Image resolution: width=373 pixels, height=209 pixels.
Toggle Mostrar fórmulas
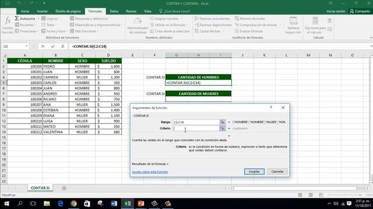click(x=249, y=19)
